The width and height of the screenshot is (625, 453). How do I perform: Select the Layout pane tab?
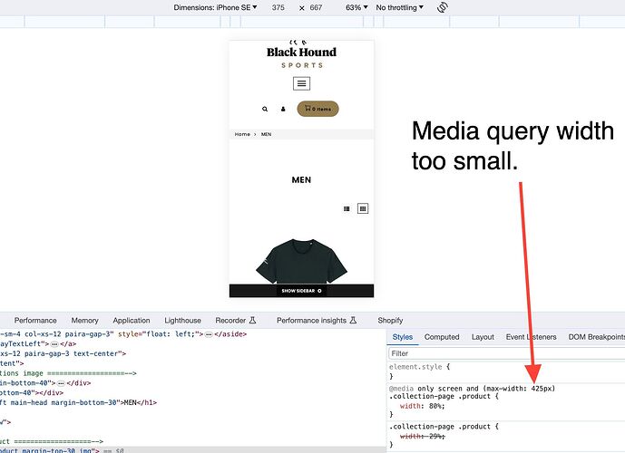click(x=483, y=337)
